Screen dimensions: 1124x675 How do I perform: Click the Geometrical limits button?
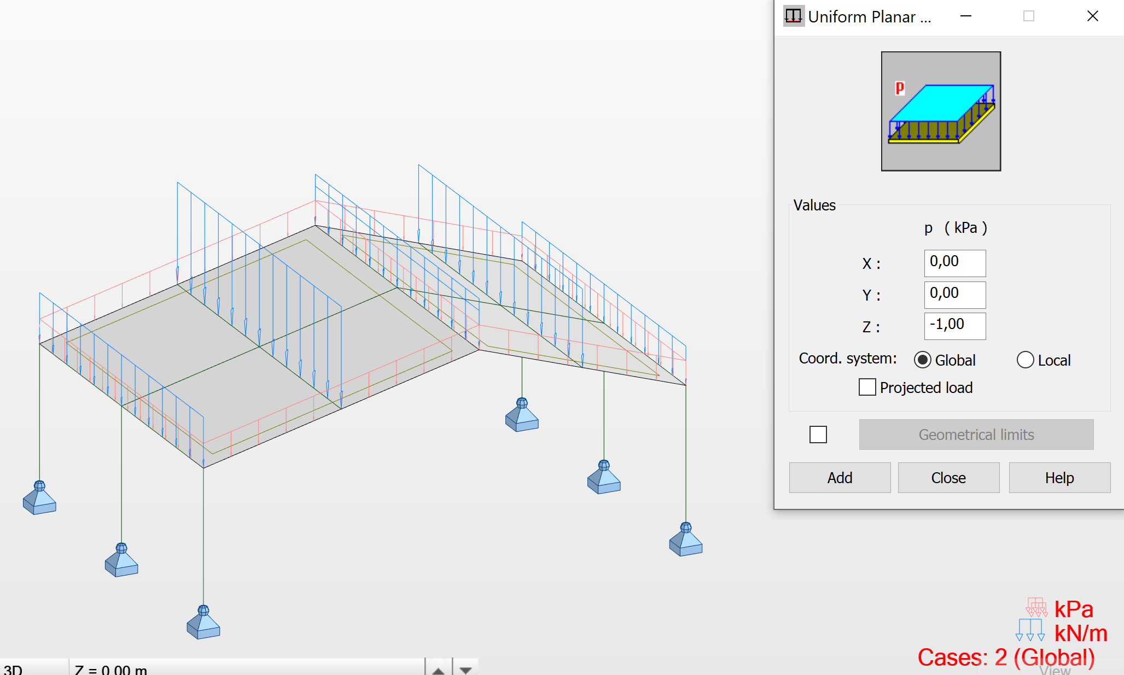pos(976,435)
